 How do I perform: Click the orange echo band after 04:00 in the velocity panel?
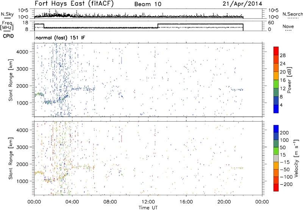pos(83,167)
